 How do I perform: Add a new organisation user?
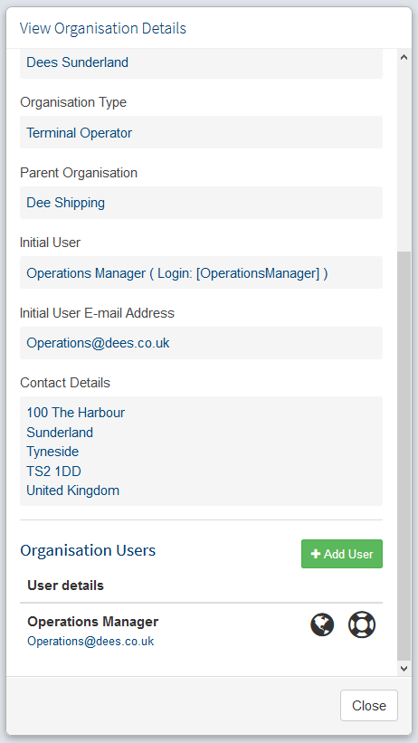[342, 554]
